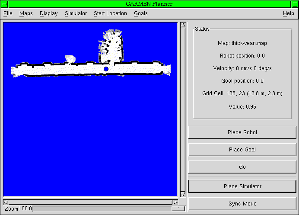
Task: Open the Goals menu
Action: coord(141,13)
